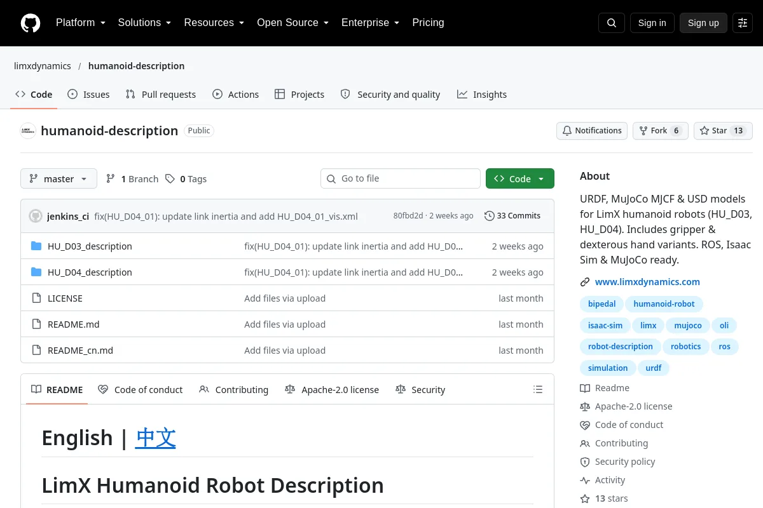Select the isaac-sim topic tag
This screenshot has width=763, height=508.
tap(605, 326)
